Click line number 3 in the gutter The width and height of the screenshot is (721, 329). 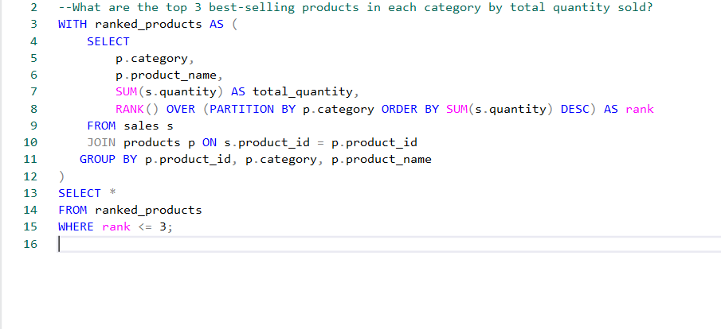coord(33,25)
